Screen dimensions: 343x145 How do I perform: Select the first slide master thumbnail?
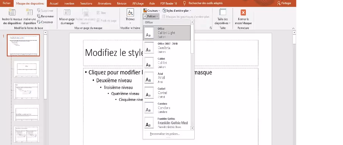tap(24, 45)
